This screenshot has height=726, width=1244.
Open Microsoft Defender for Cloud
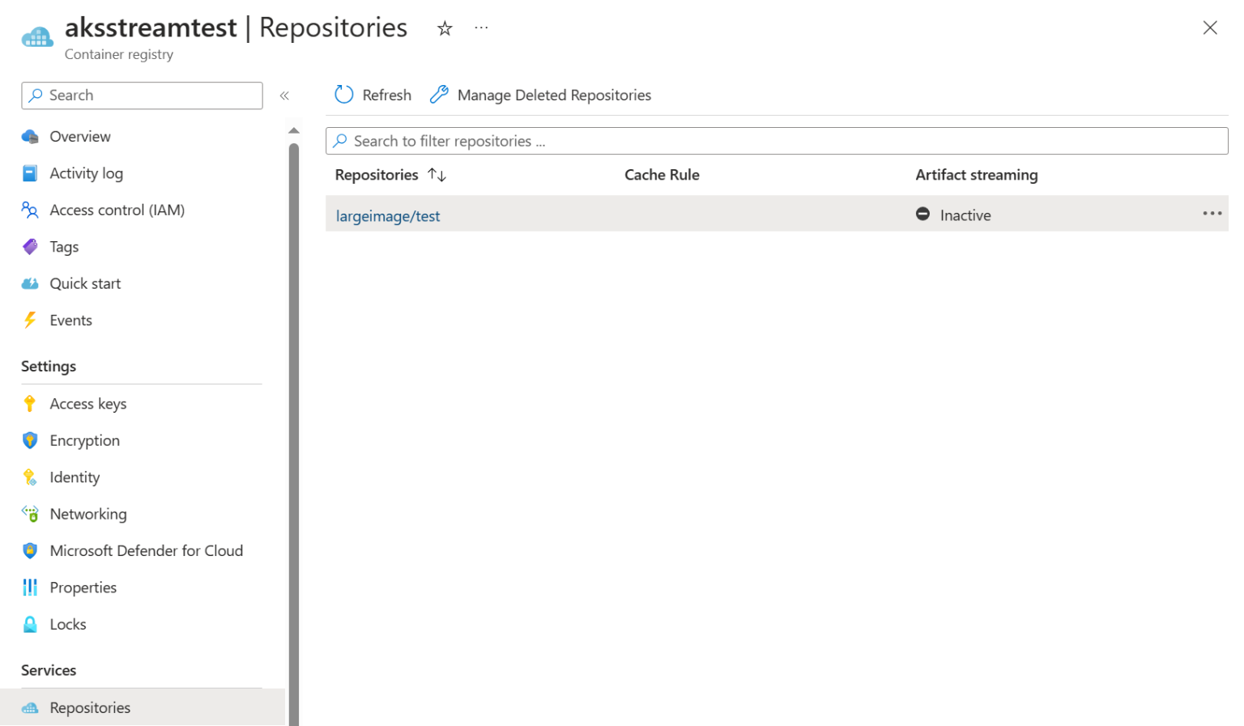[146, 551]
